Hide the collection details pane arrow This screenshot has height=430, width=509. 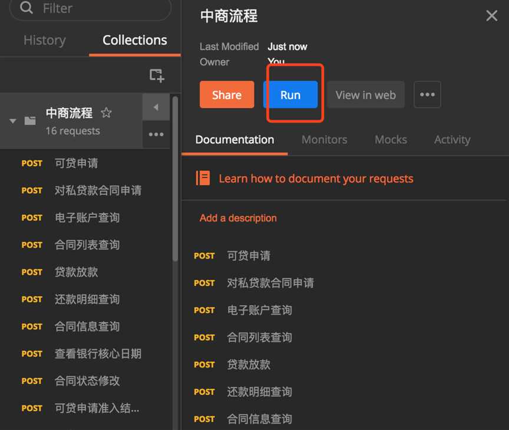point(156,107)
